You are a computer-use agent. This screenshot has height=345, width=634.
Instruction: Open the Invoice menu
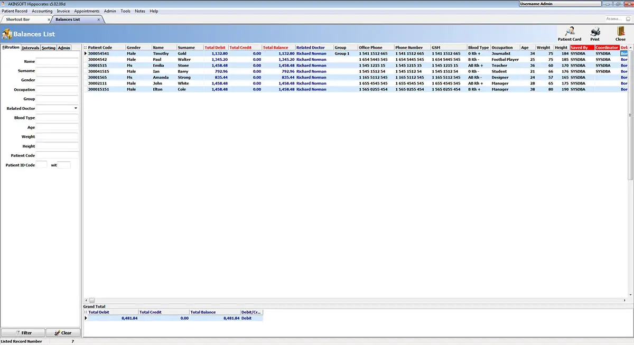point(63,11)
